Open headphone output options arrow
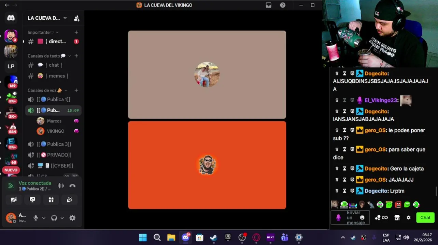 (x=62, y=218)
